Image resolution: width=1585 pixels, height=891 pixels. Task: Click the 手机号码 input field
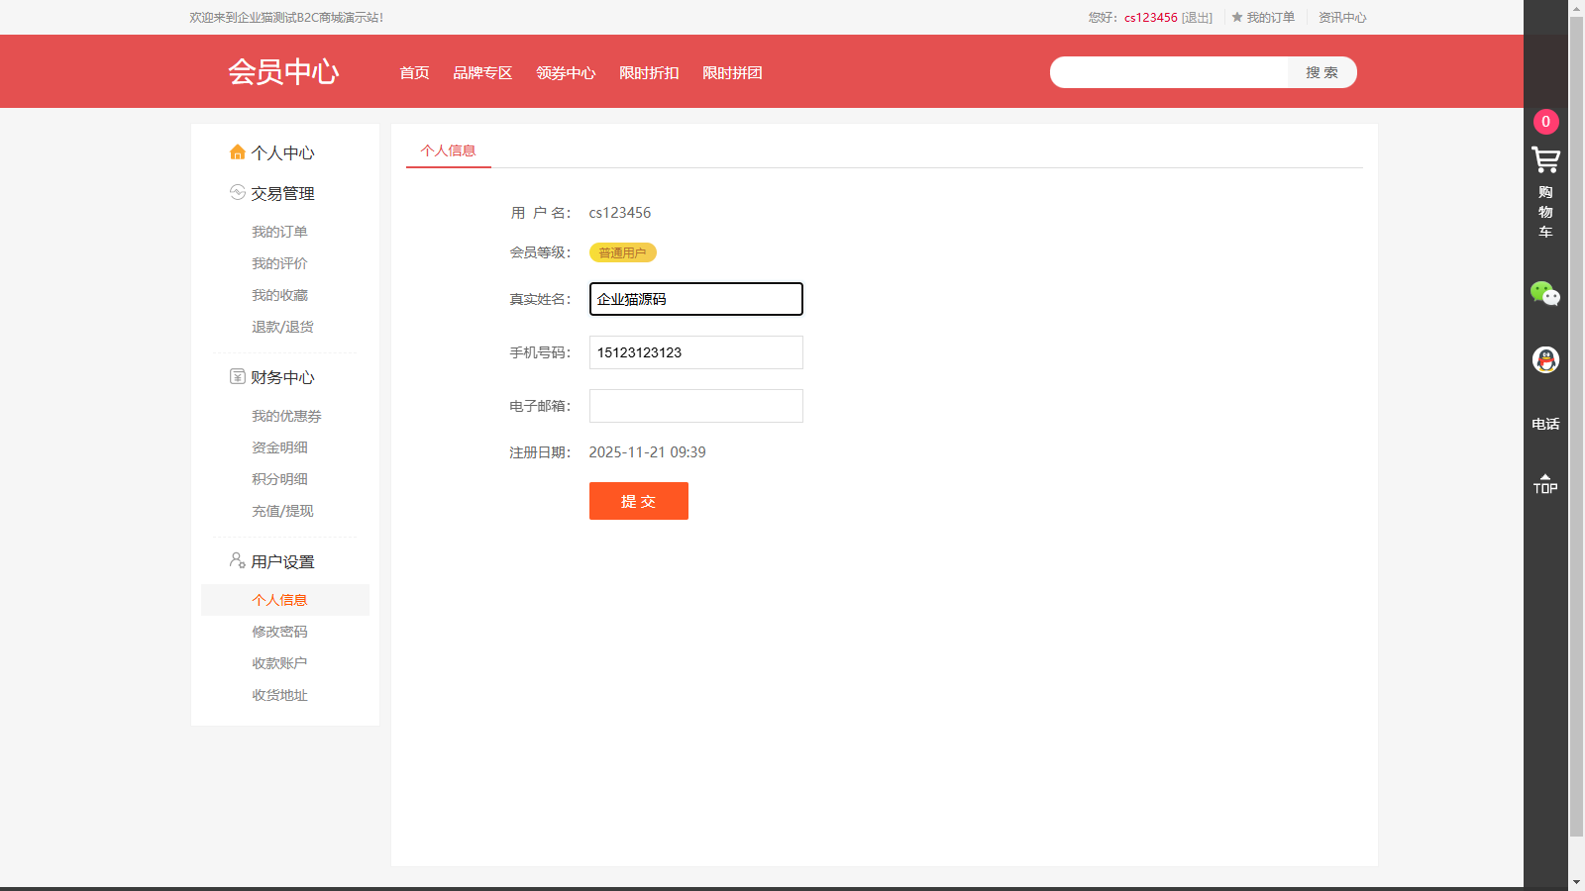(695, 352)
